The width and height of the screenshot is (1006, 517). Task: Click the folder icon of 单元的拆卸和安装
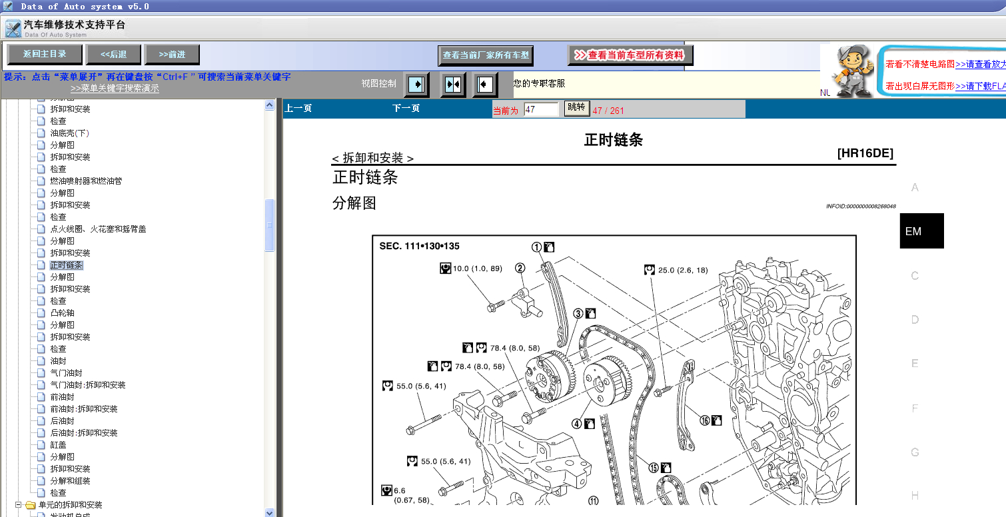(30, 505)
